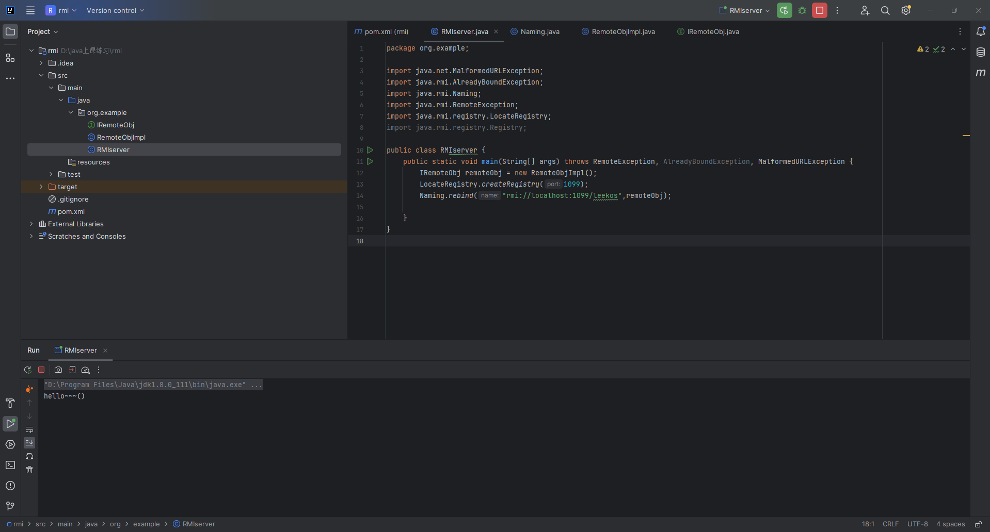
Task: Stop process in Run panel toolbar
Action: 41,370
